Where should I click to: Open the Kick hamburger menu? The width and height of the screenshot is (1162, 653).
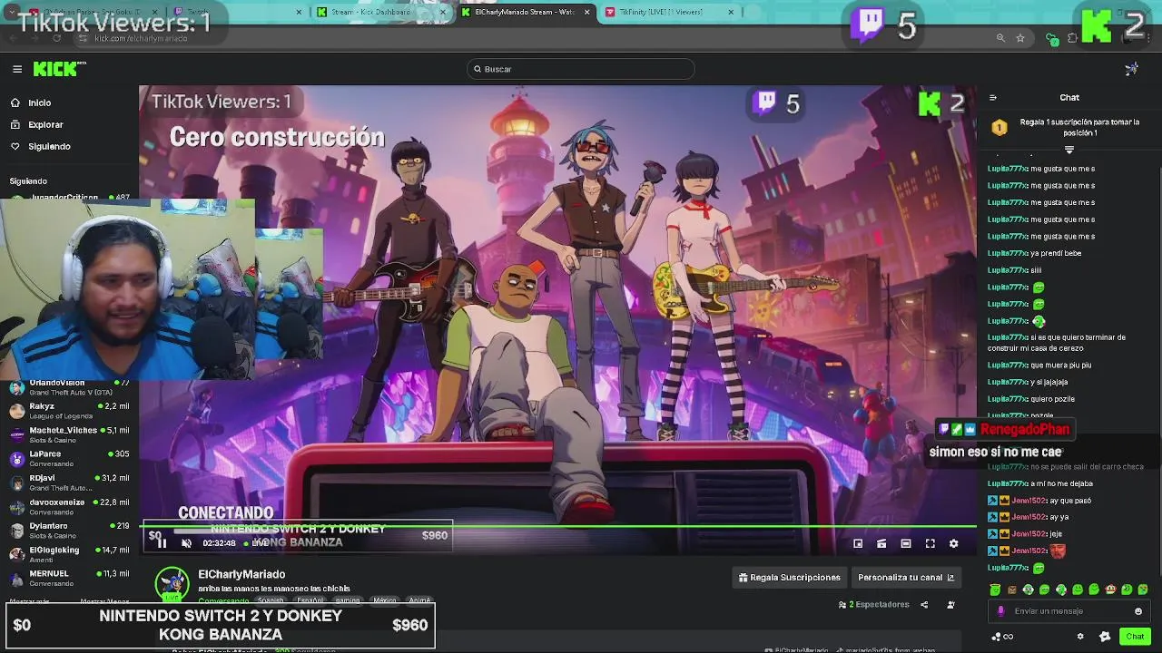[x=17, y=69]
